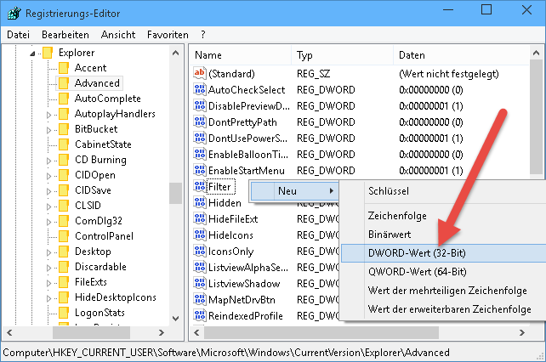This screenshot has height=362, width=546.
Task: Click the DWORD icon next to AutoCheckSelect
Action: click(x=200, y=90)
